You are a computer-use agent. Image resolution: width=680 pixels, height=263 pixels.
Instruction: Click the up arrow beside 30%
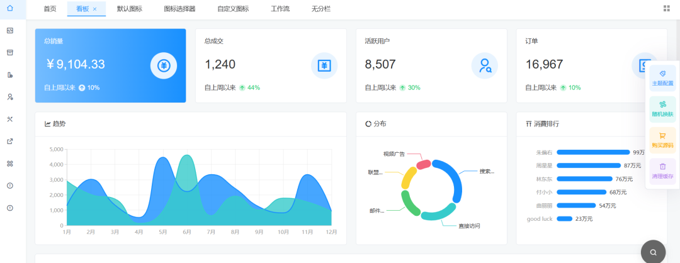[402, 87]
